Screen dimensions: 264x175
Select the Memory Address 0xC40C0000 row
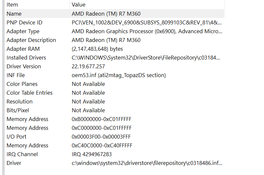click(x=115, y=145)
